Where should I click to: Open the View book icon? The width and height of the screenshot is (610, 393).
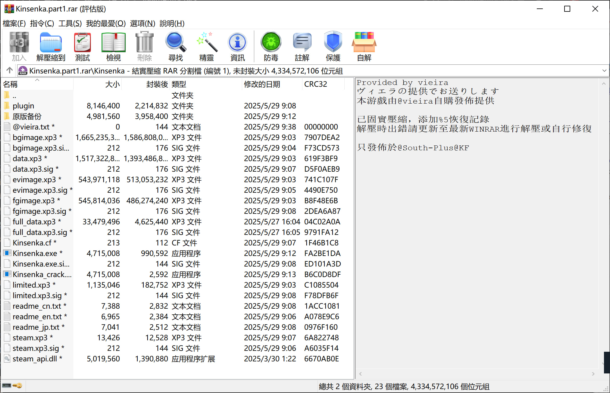113,46
